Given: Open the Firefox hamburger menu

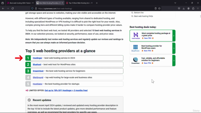Looking at the screenshot, I should [x=198, y=8].
